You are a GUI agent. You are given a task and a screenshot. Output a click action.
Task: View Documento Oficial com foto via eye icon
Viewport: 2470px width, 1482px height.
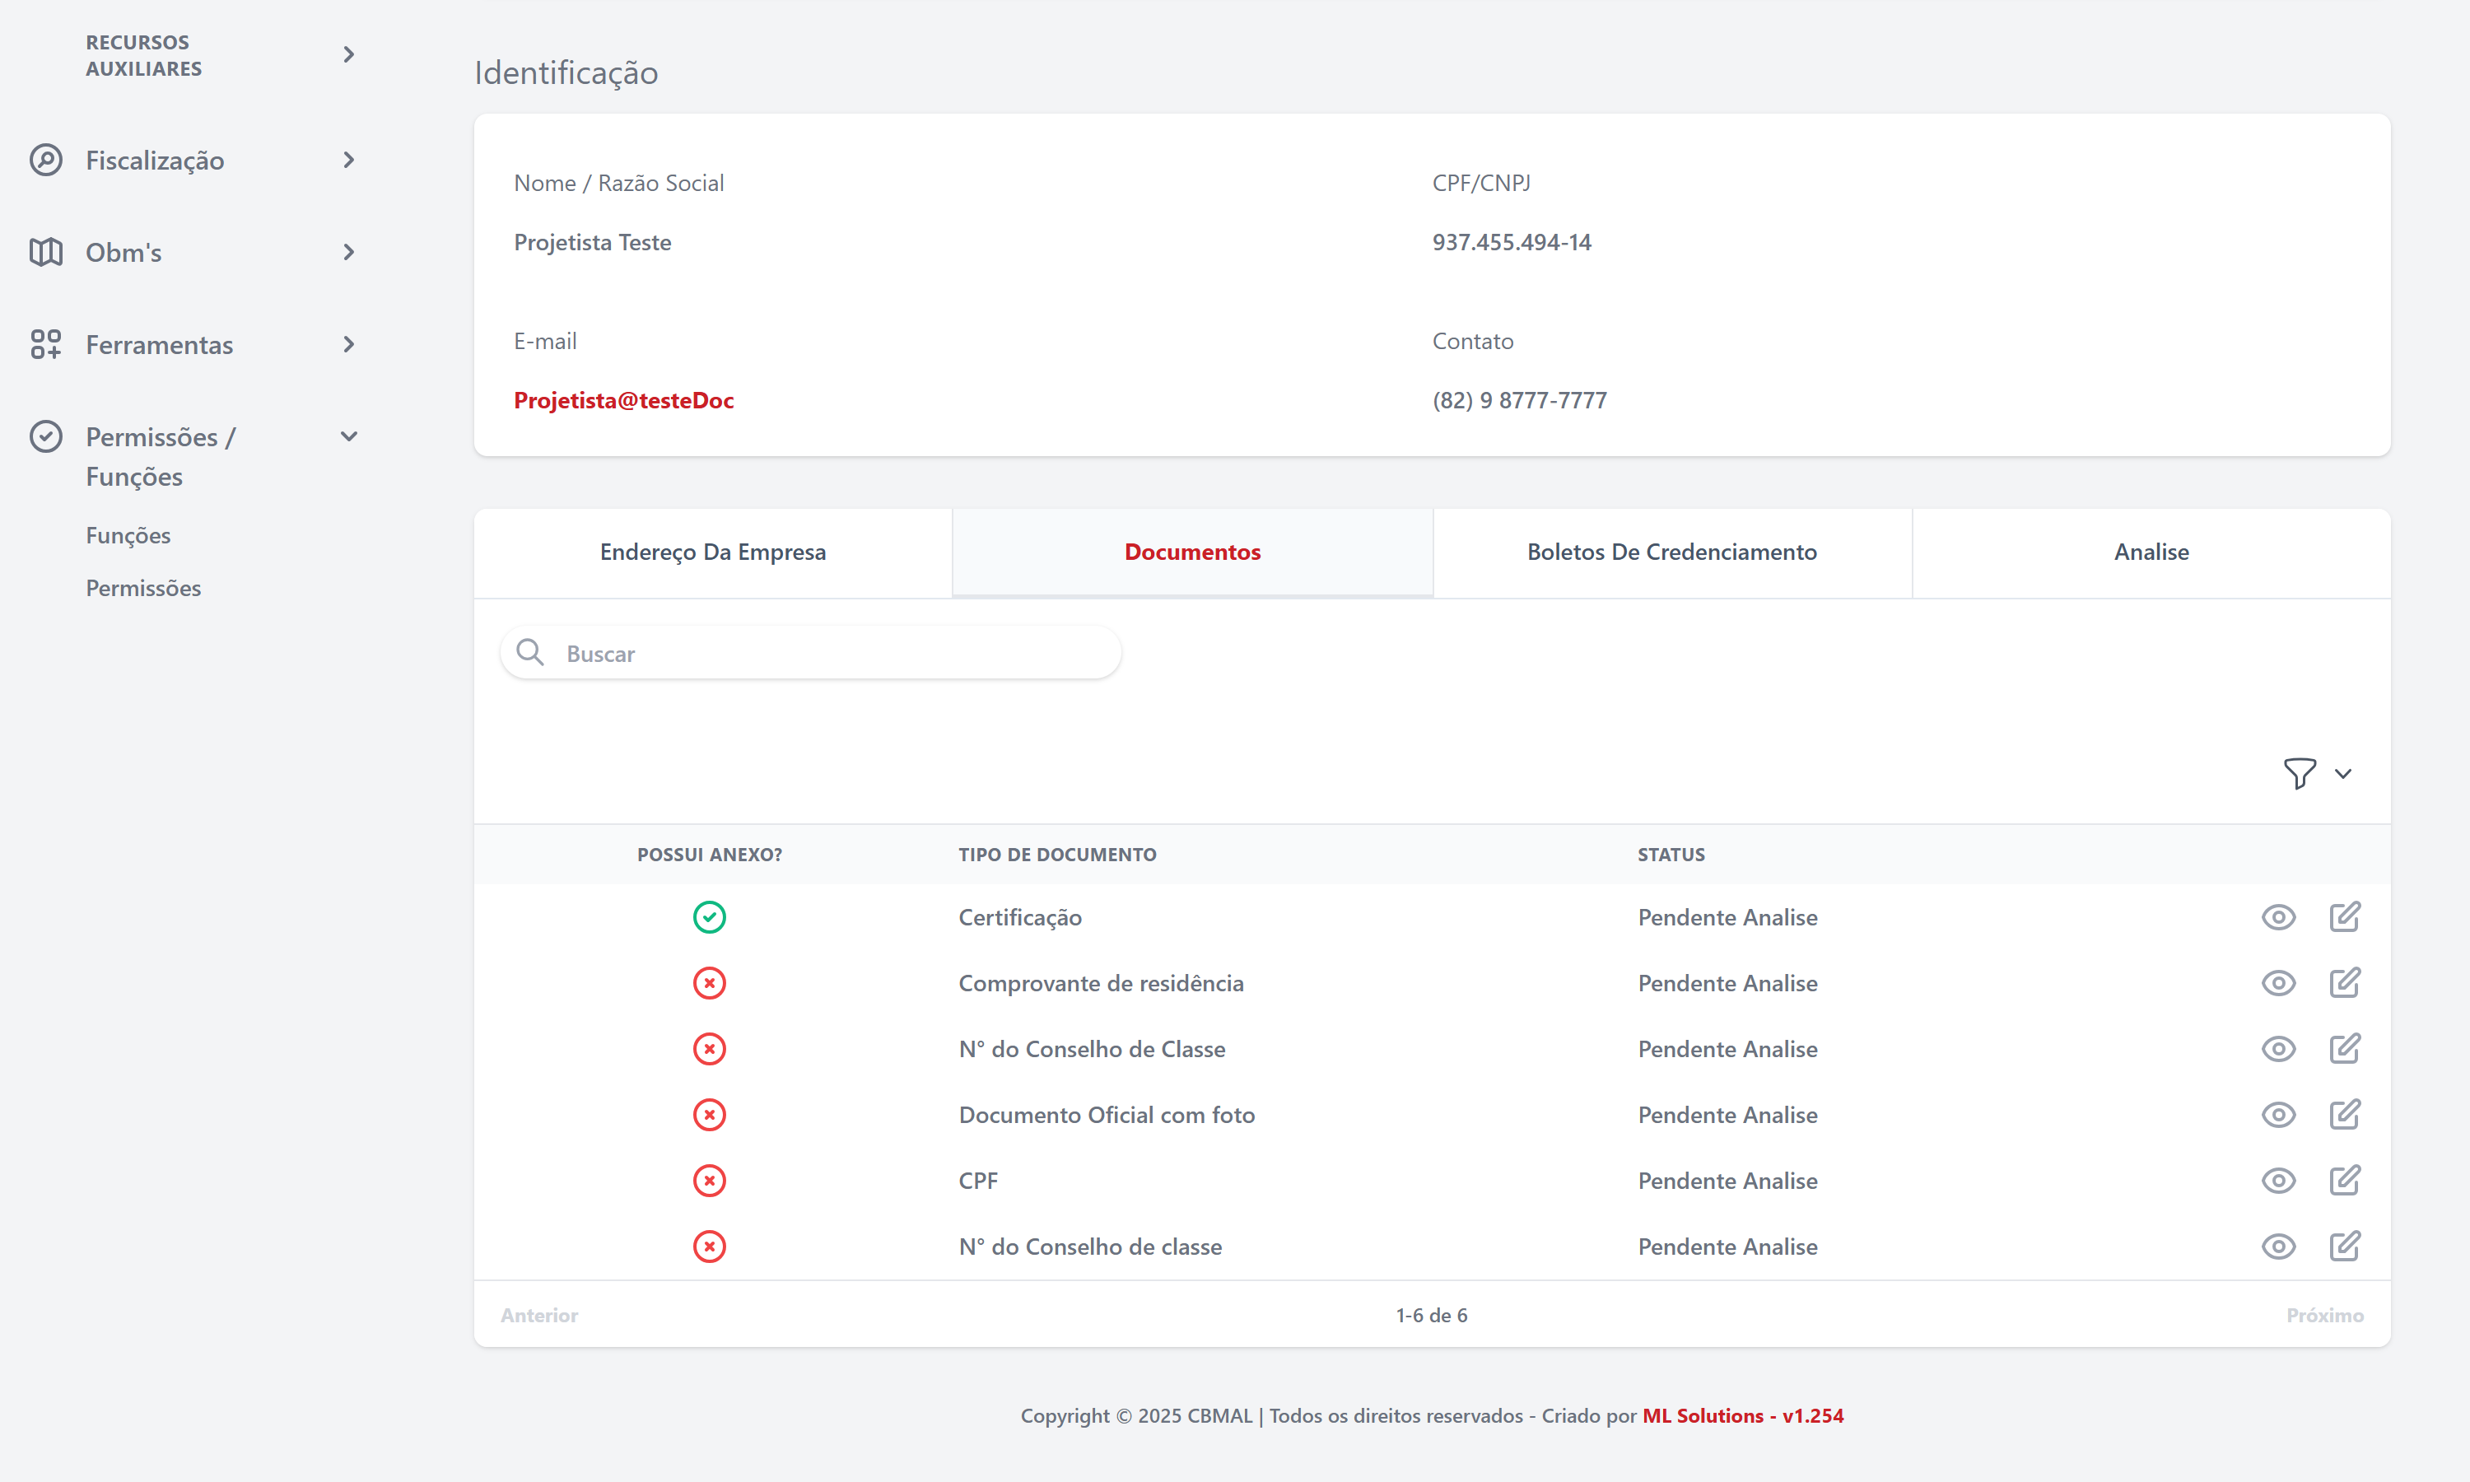2278,1115
